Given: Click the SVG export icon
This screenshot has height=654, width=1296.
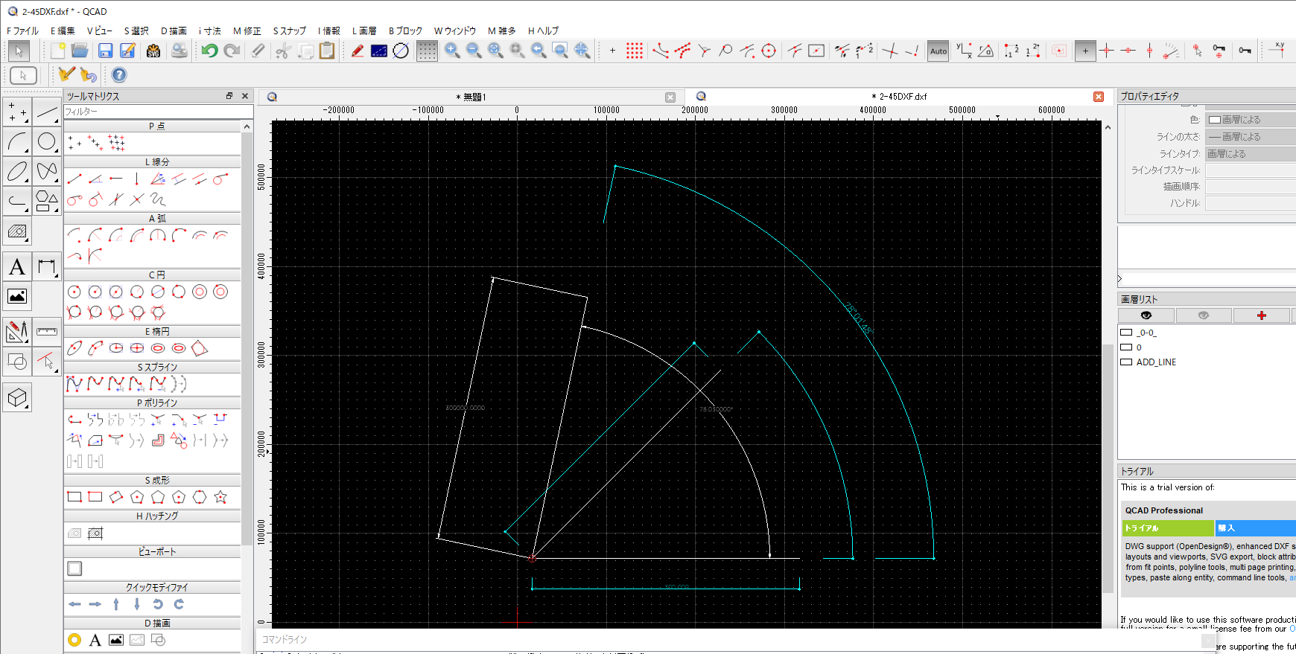Looking at the screenshot, I should 153,51.
